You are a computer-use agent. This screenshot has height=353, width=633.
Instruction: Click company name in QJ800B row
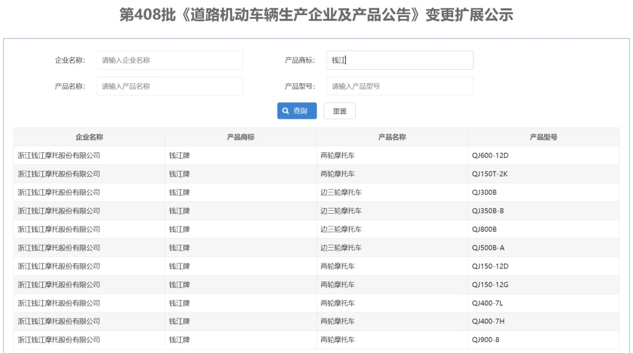pos(59,229)
